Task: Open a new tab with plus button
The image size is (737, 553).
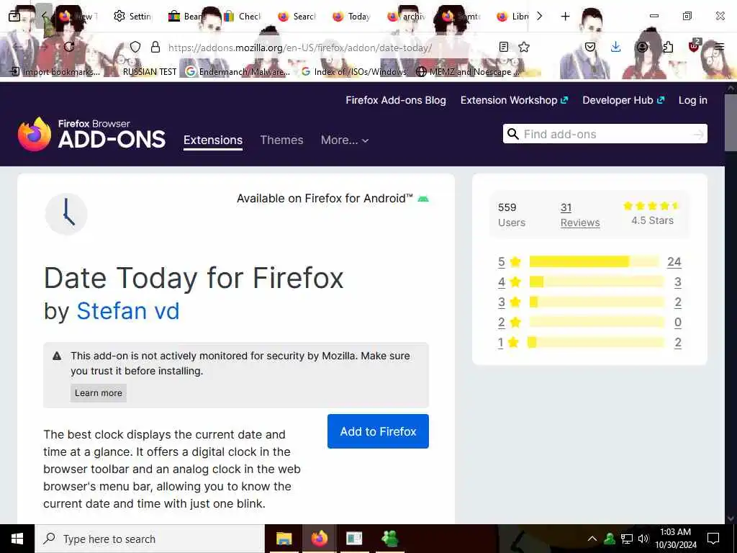Action: click(566, 17)
